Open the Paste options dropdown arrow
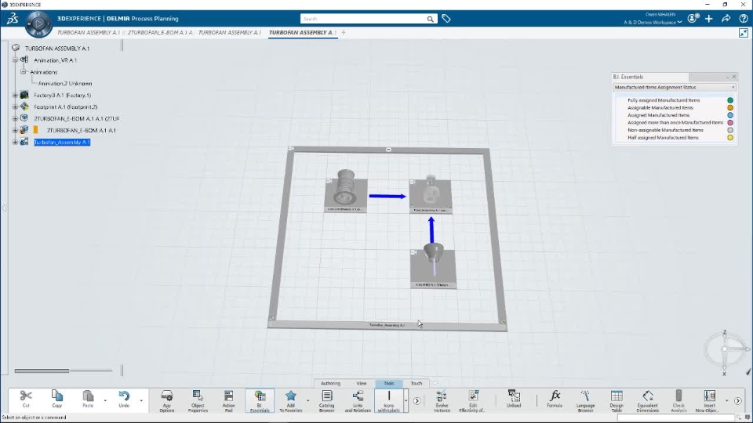753x423 pixels. (x=105, y=400)
